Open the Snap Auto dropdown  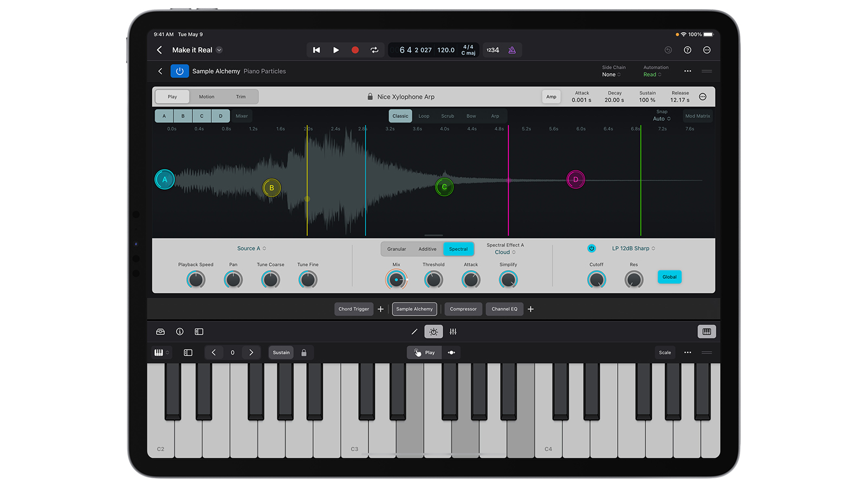(661, 118)
